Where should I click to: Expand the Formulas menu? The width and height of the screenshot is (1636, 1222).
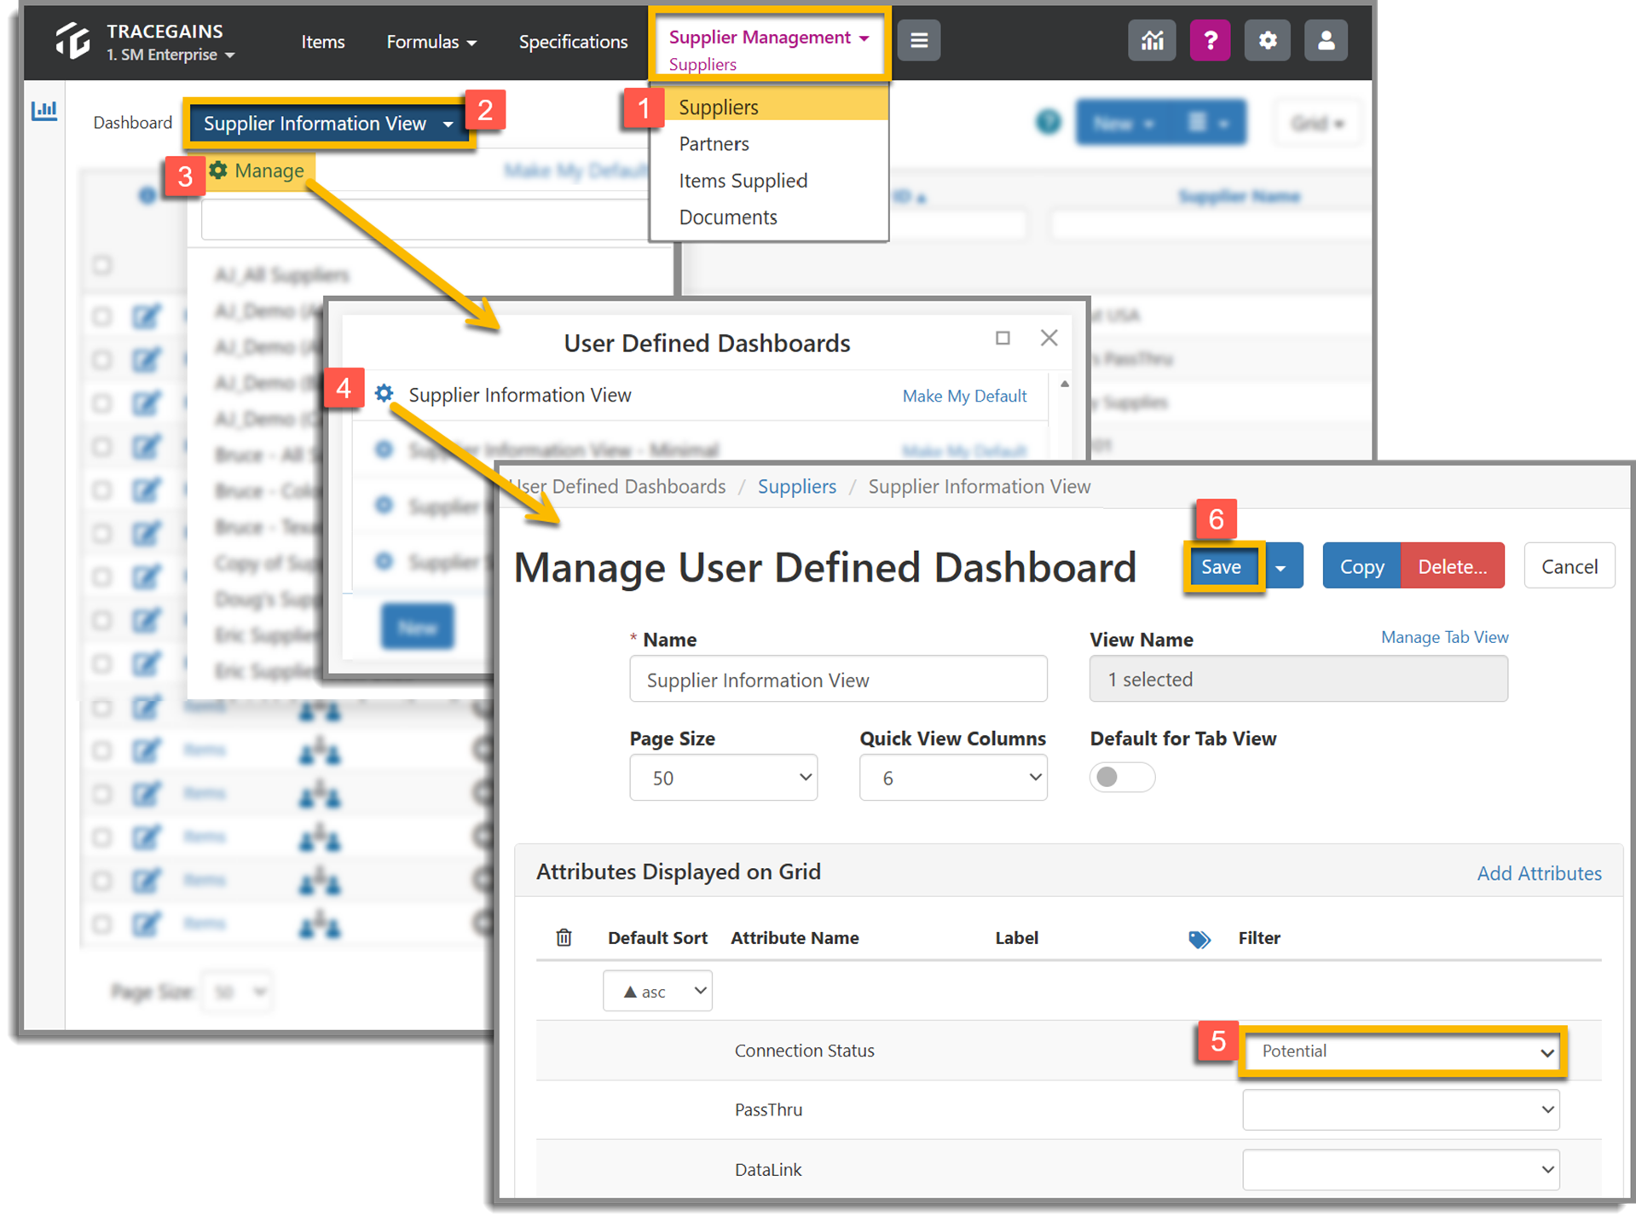coord(431,41)
